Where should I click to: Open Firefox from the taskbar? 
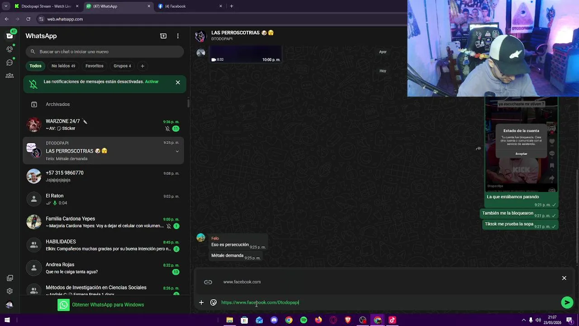pyautogui.click(x=318, y=320)
